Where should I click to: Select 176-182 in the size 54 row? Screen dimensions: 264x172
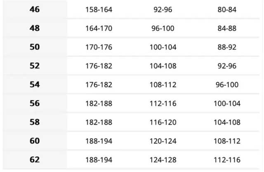click(x=99, y=84)
